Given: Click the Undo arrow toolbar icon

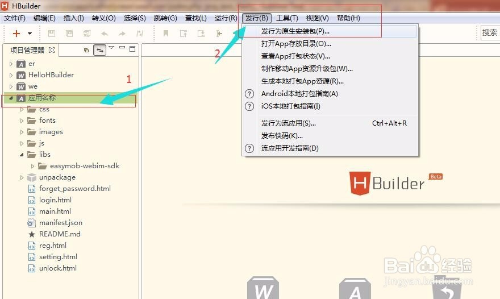Looking at the screenshot, I should [105, 33].
